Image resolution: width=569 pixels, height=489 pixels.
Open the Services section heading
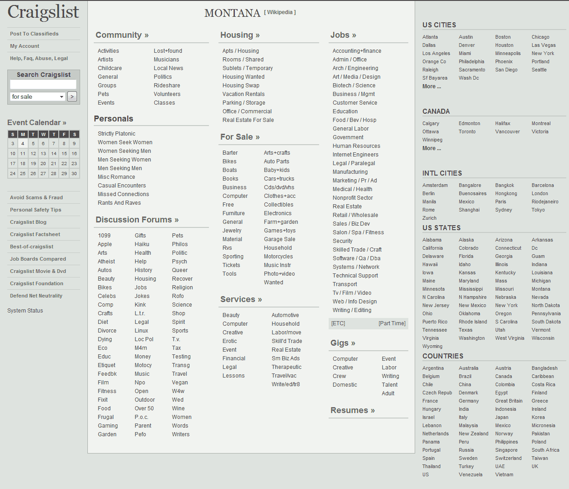point(241,299)
